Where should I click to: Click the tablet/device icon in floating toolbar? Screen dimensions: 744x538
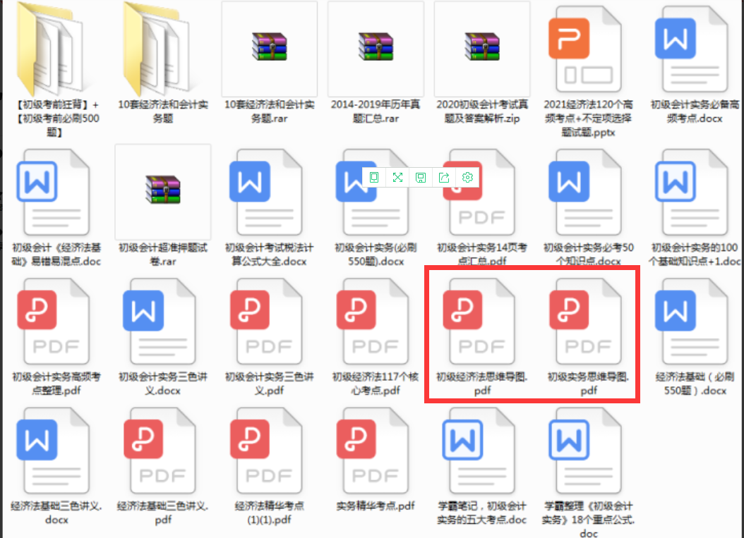(x=374, y=177)
